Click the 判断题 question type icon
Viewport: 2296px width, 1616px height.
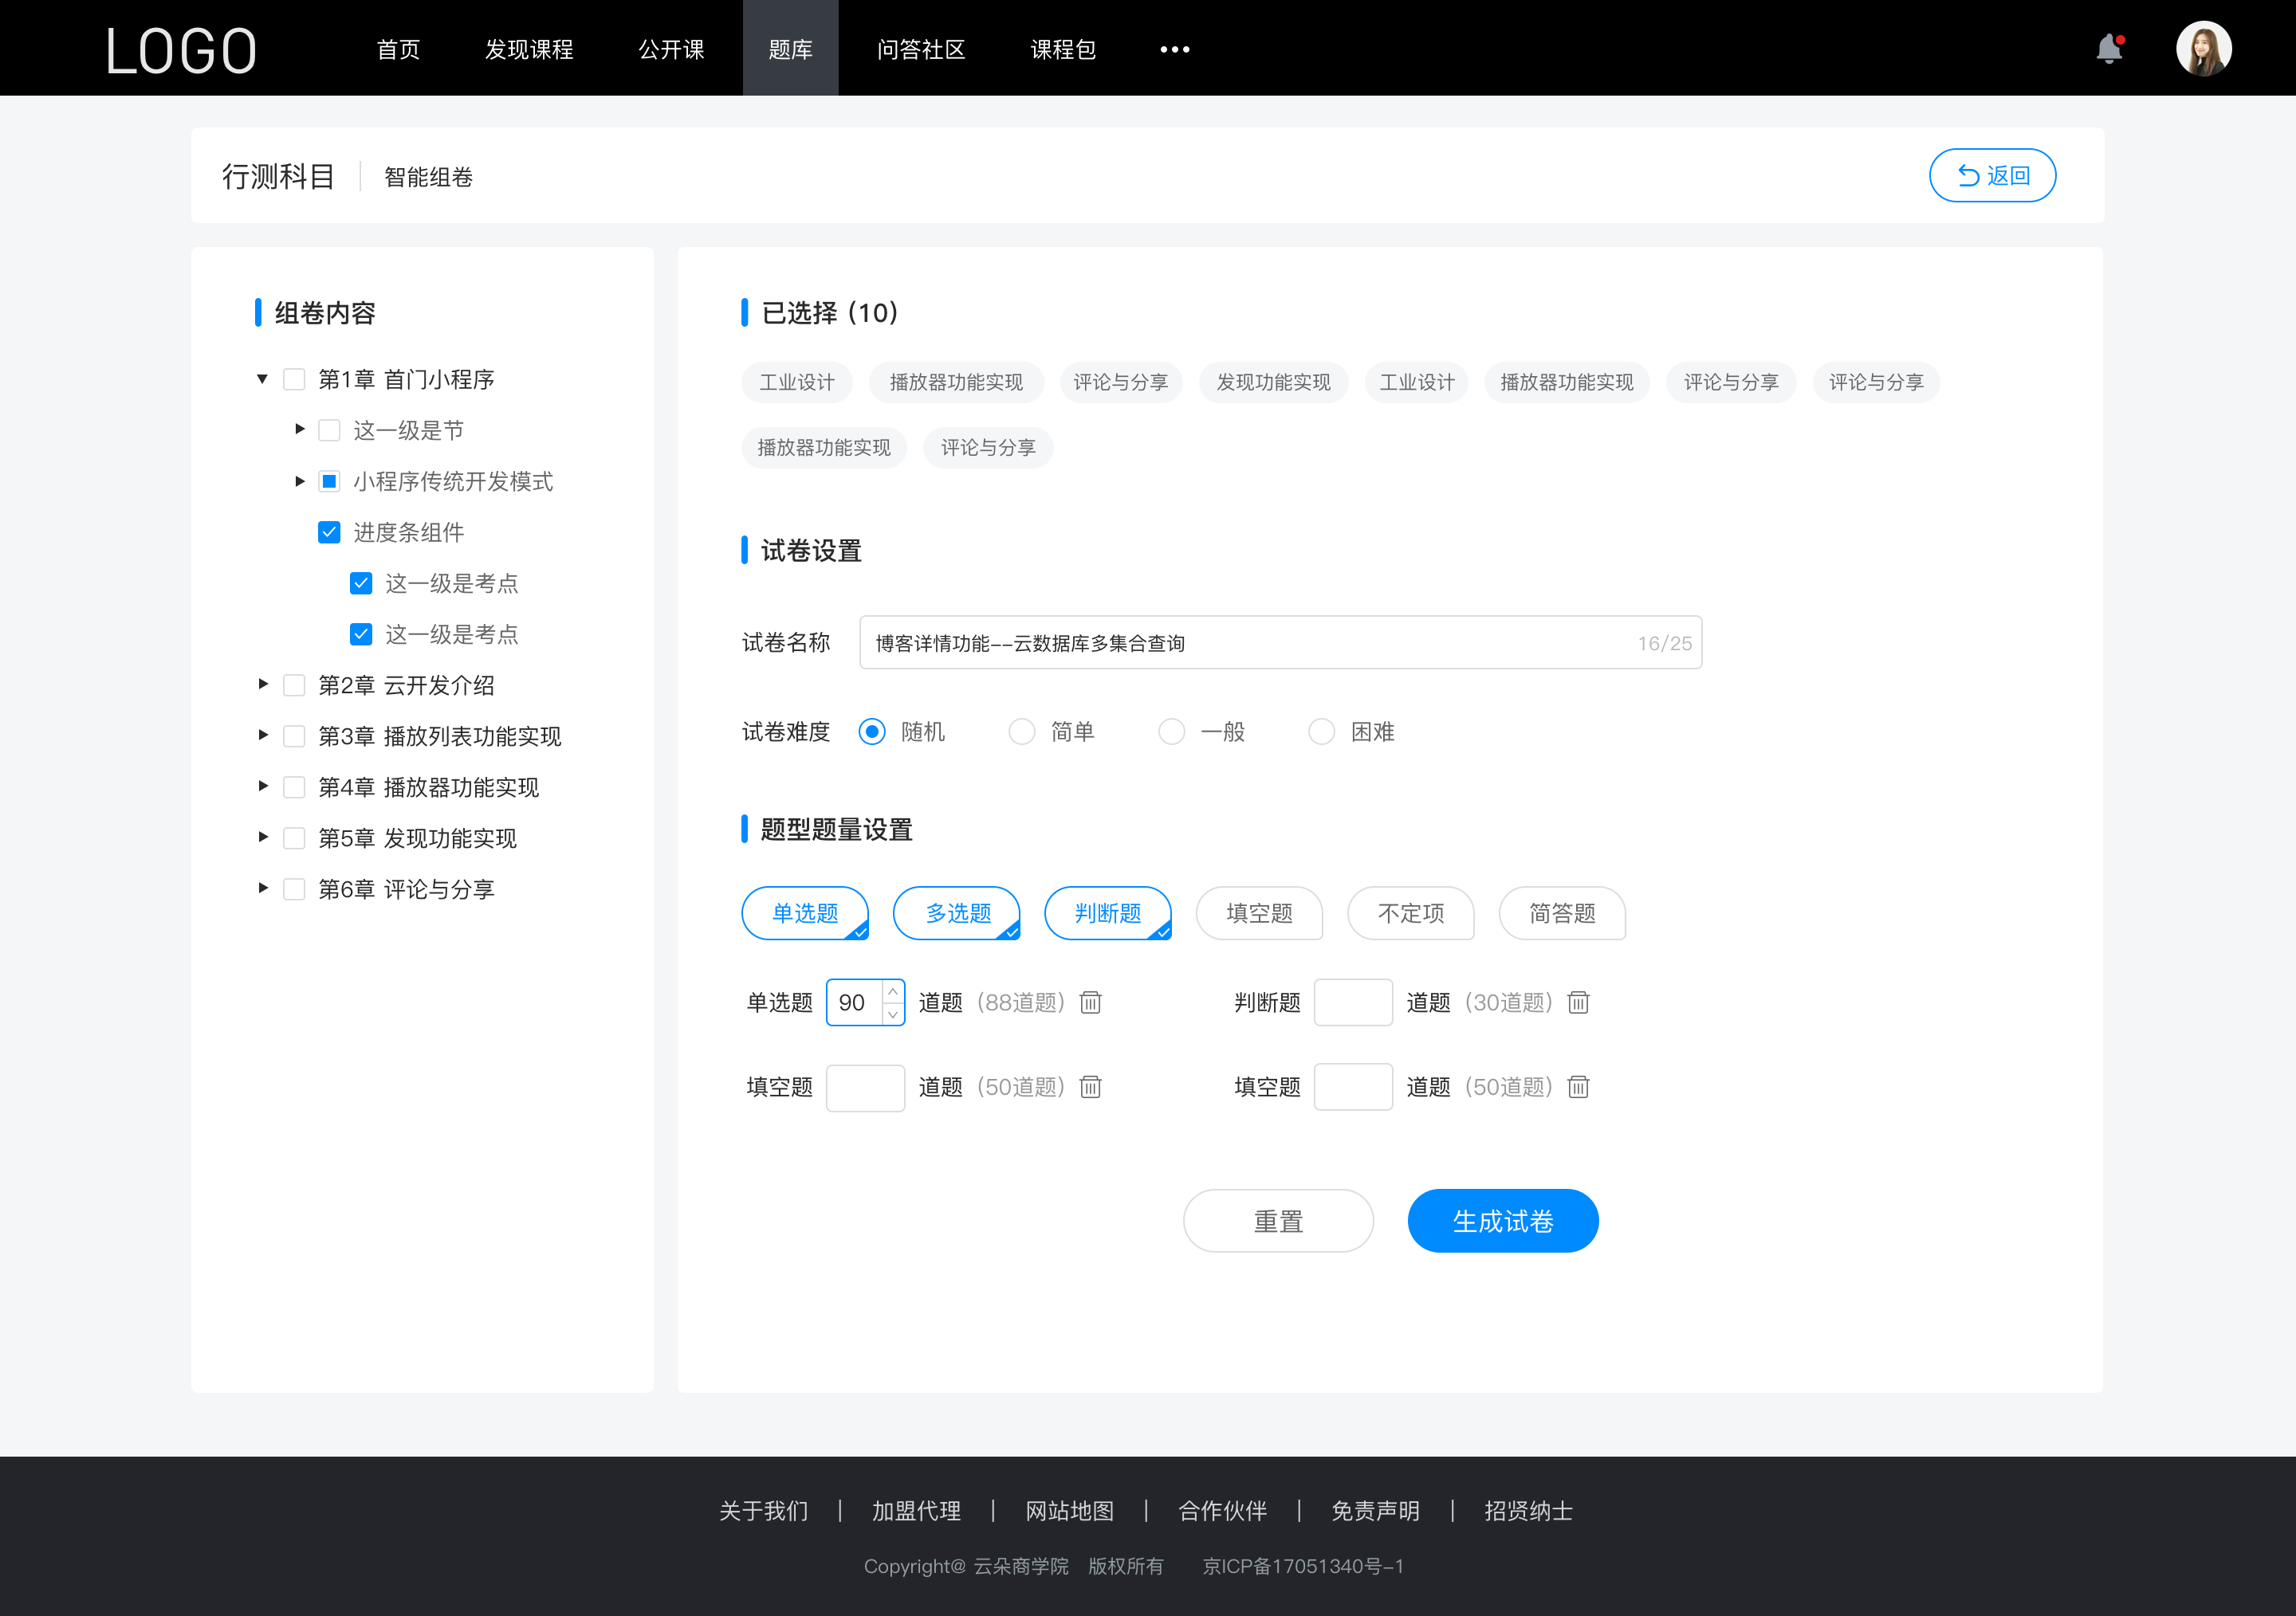click(x=1108, y=913)
